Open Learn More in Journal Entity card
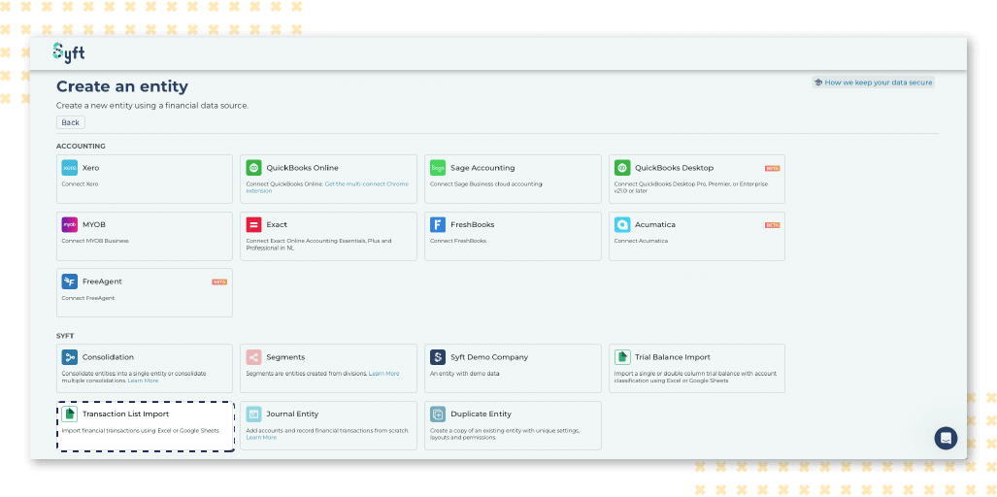The height and width of the screenshot is (497, 997). point(261,437)
